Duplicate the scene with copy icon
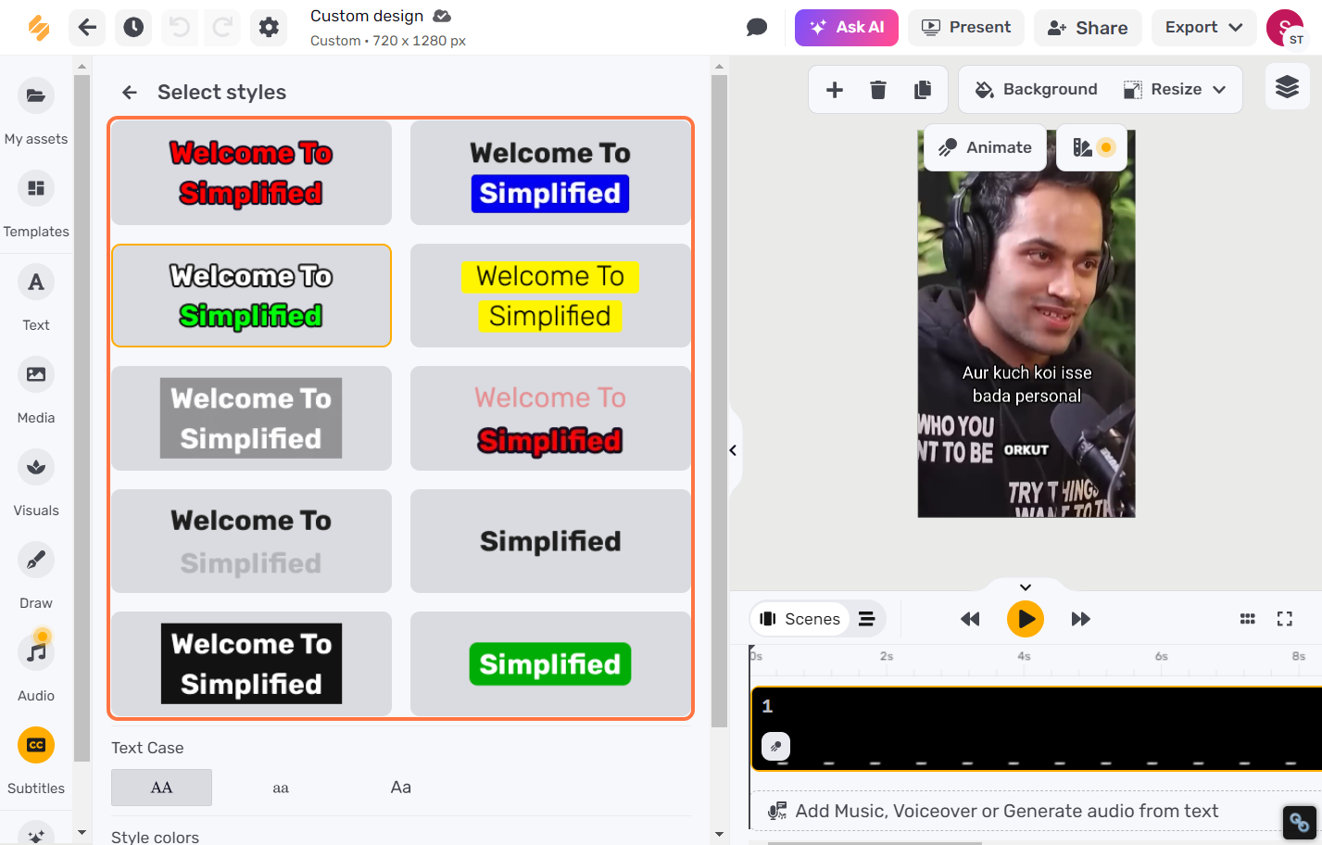Image resolution: width=1322 pixels, height=845 pixels. (923, 90)
